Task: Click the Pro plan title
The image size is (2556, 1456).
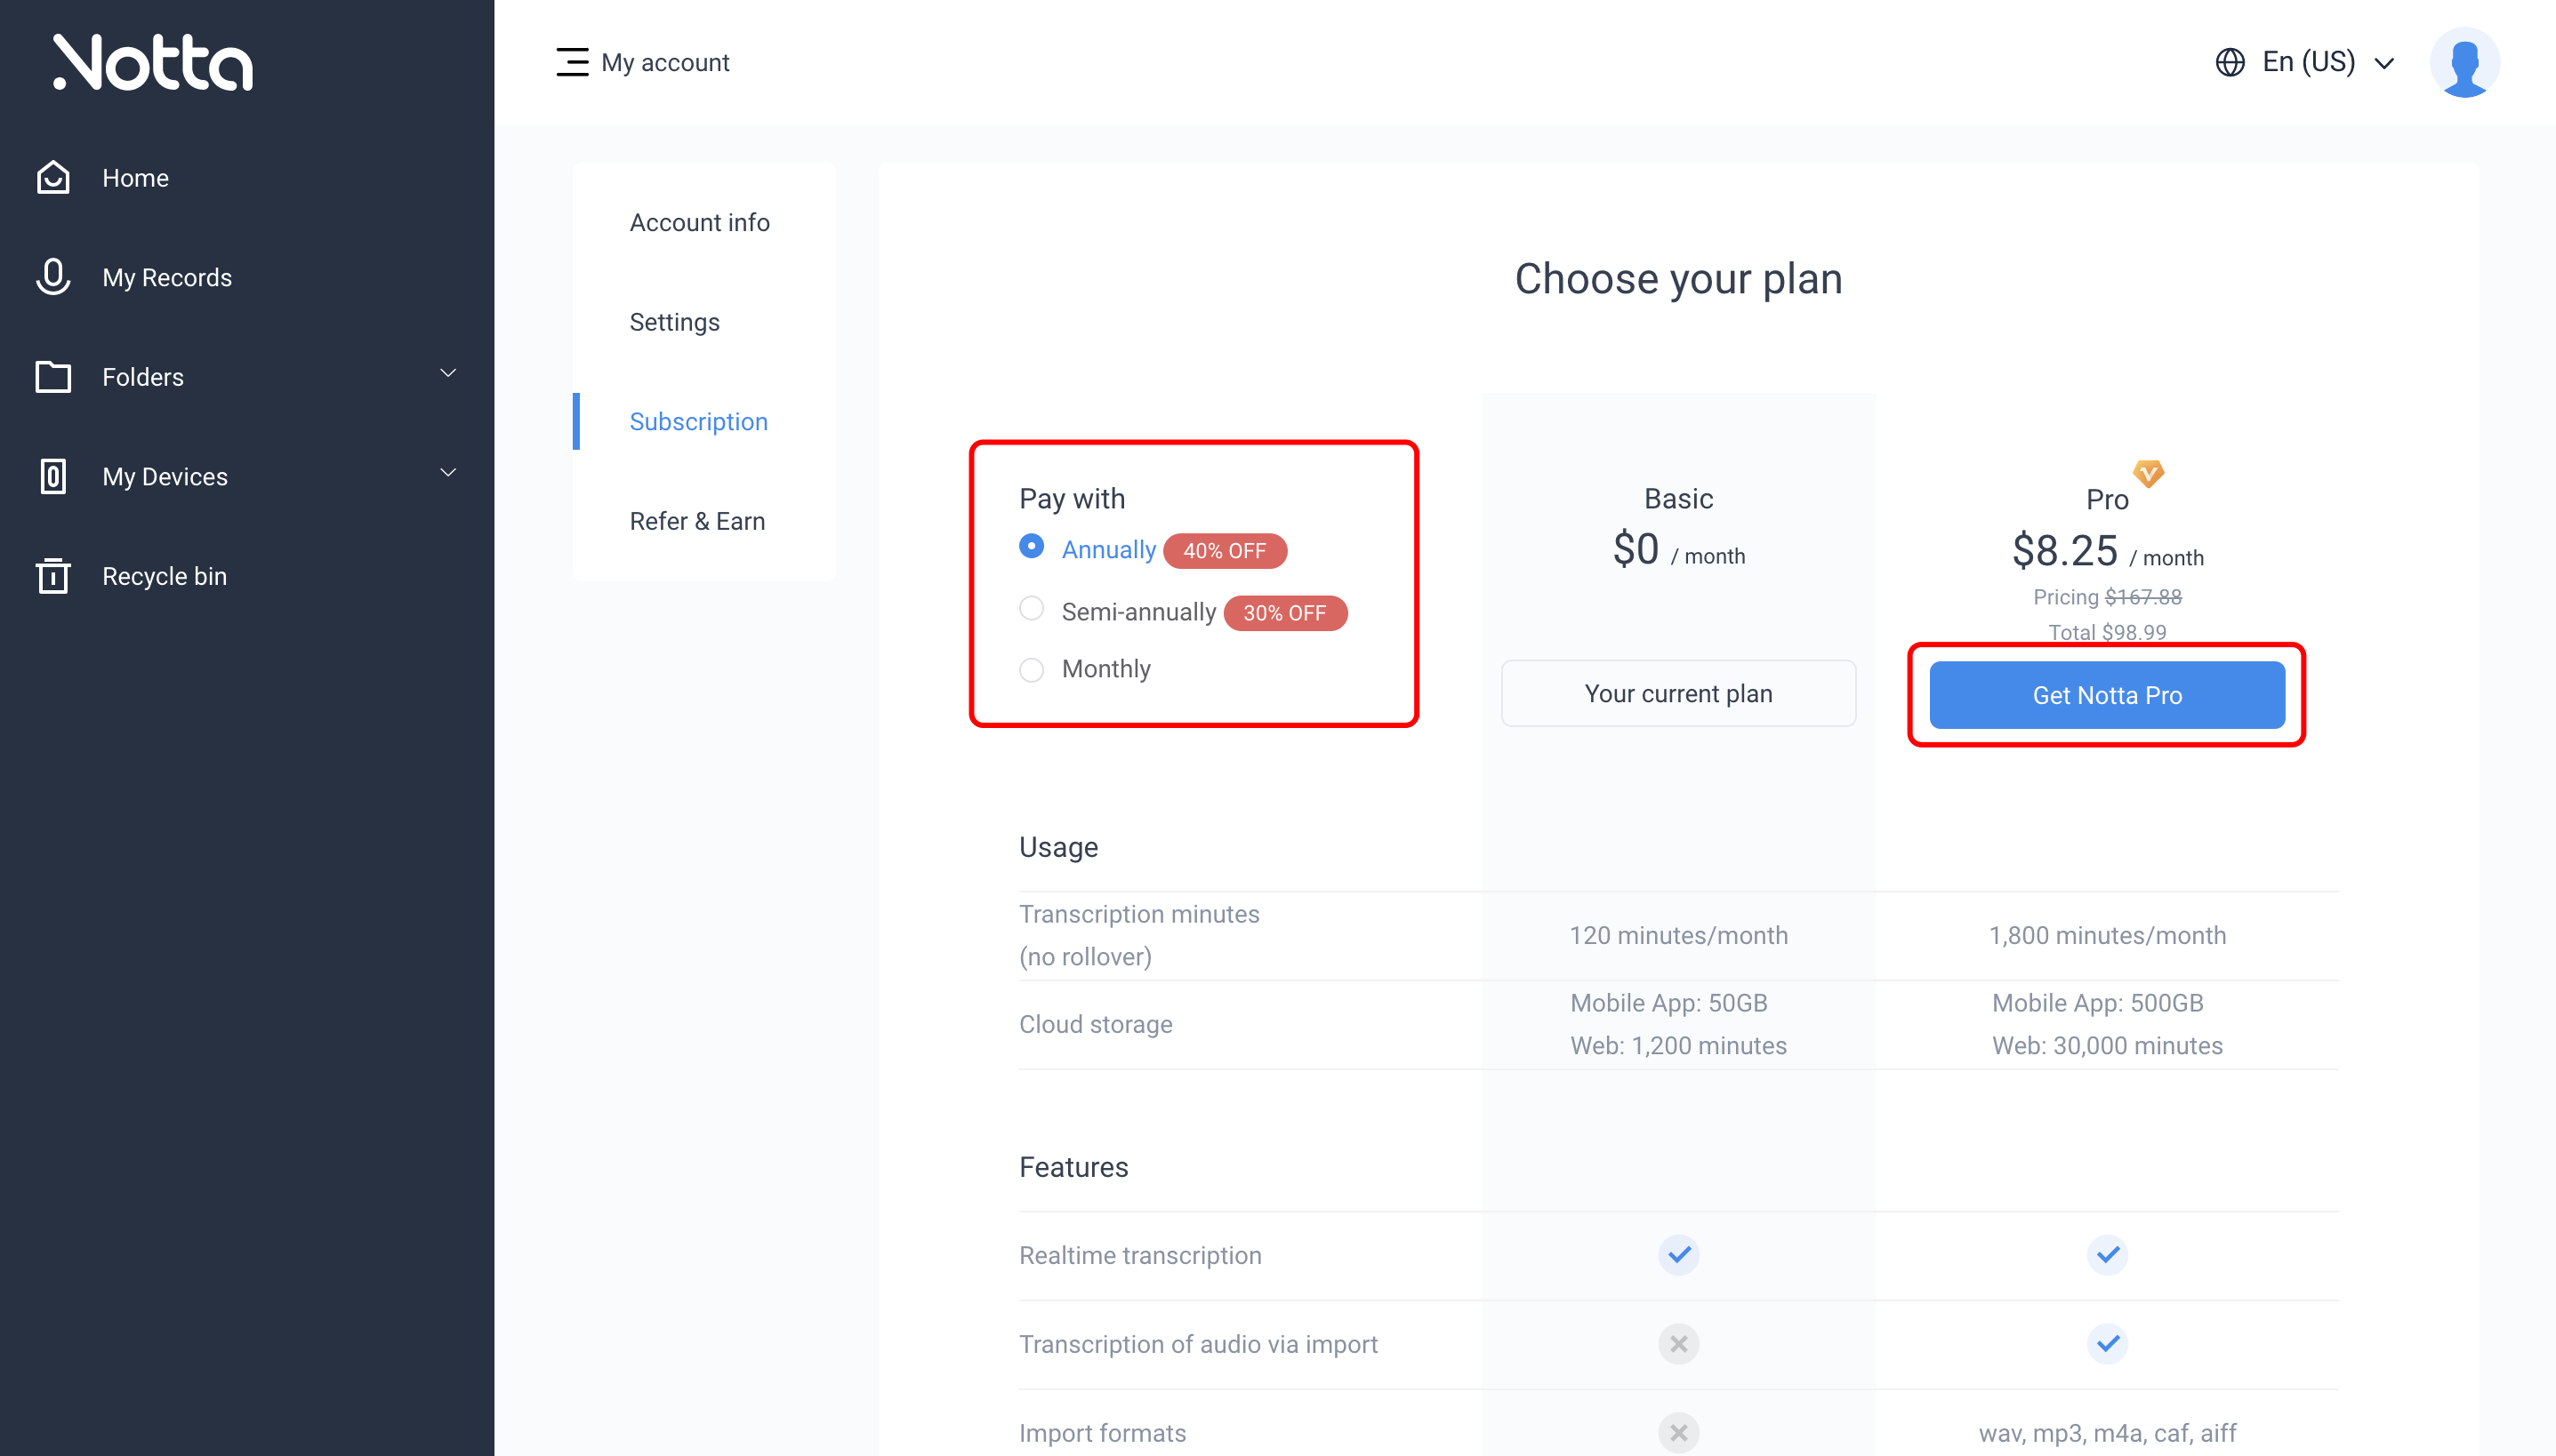Action: [2107, 499]
